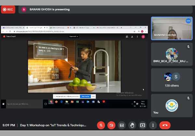
Task: Unmute the microphone in the call controls
Action: point(101,125)
